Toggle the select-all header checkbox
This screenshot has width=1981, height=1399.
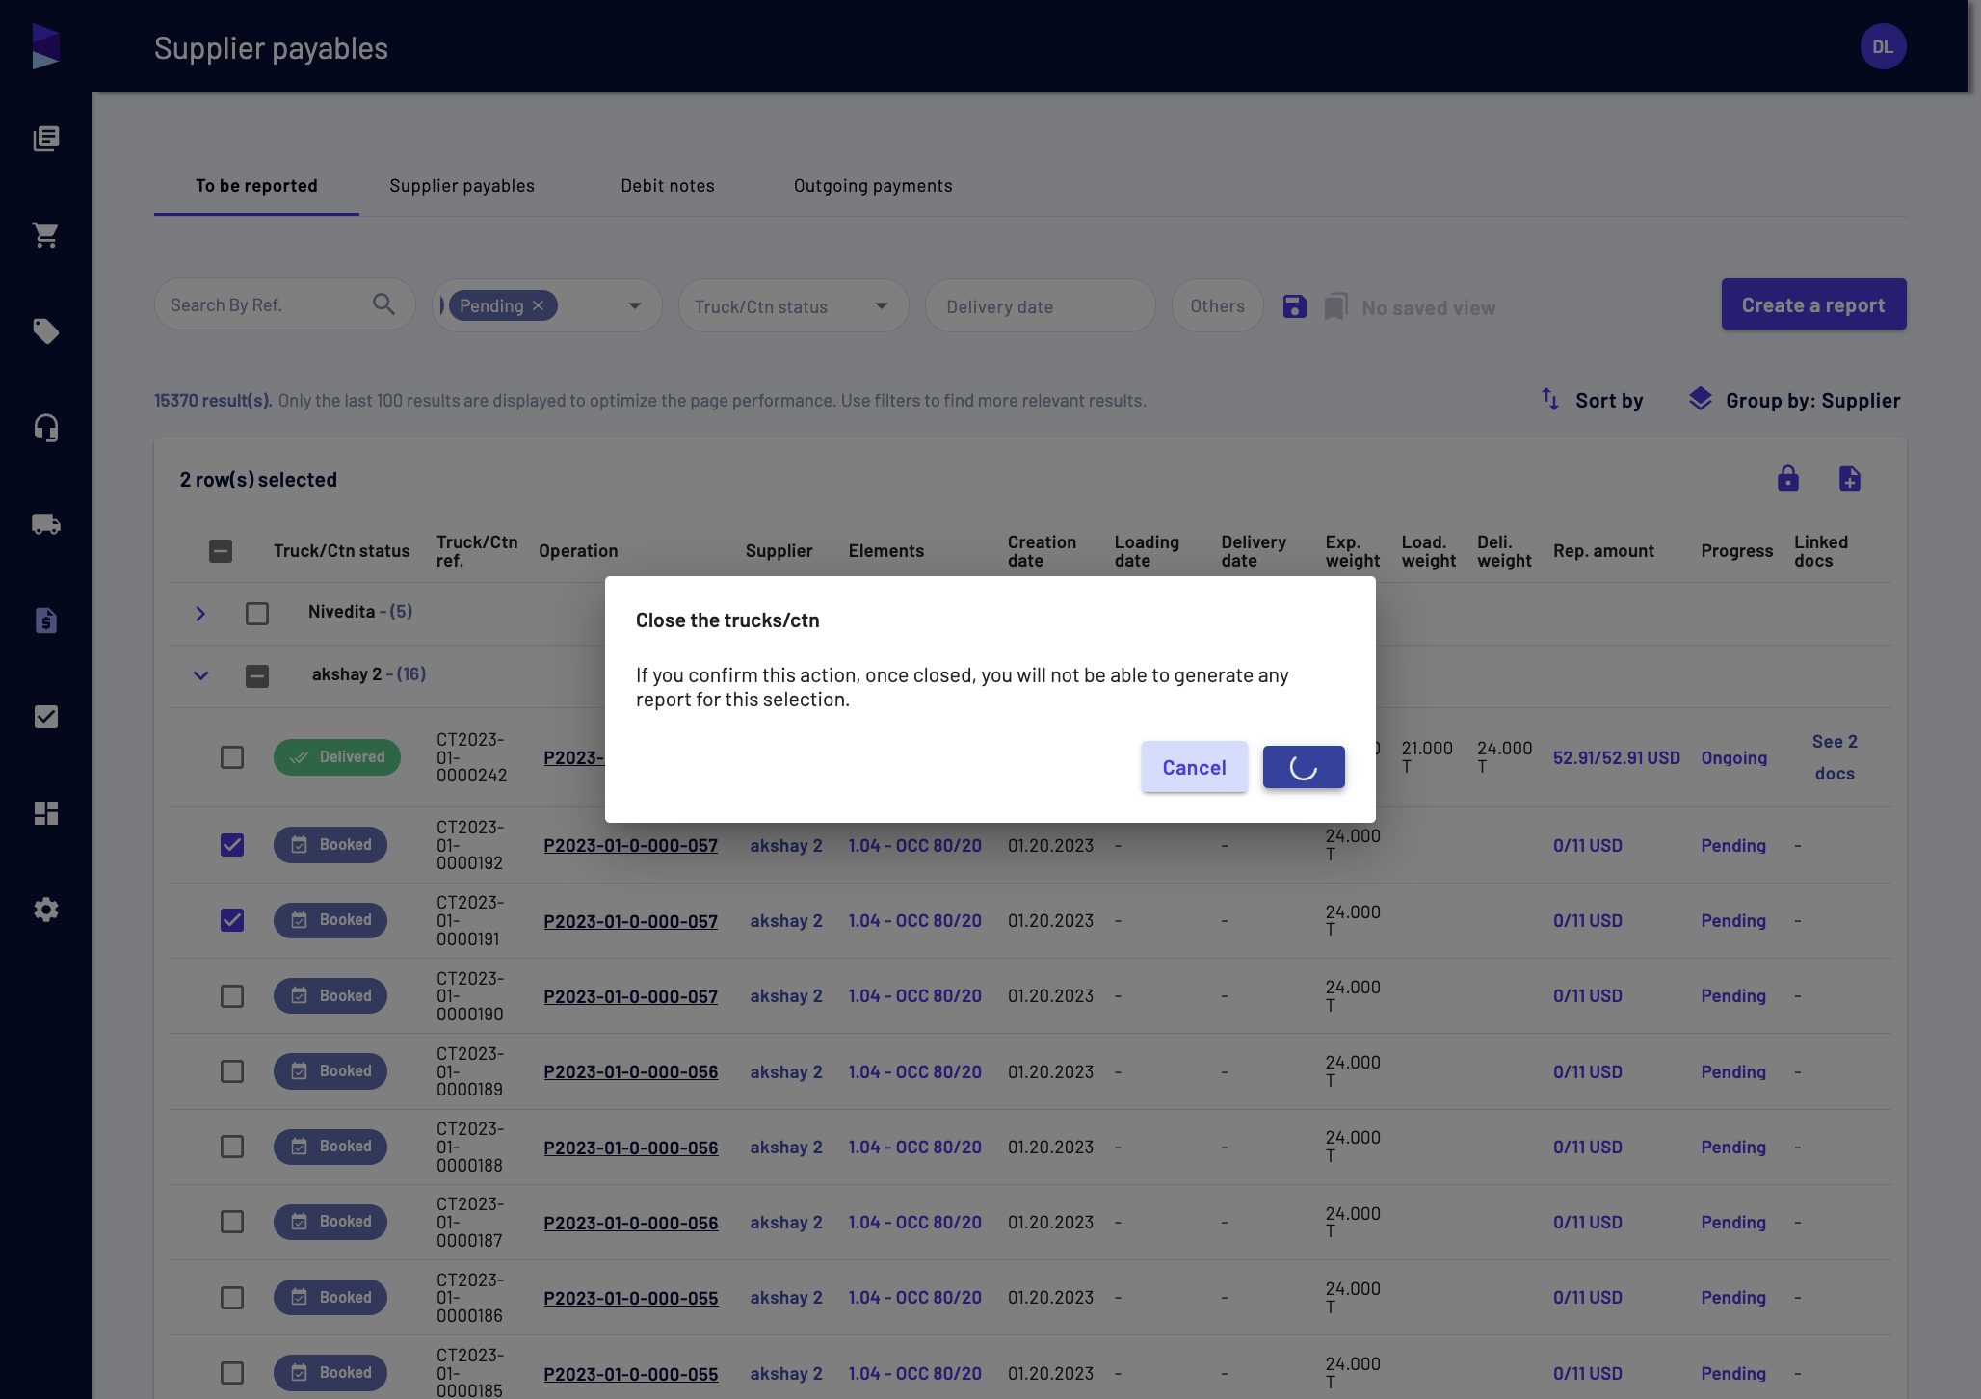[x=221, y=551]
